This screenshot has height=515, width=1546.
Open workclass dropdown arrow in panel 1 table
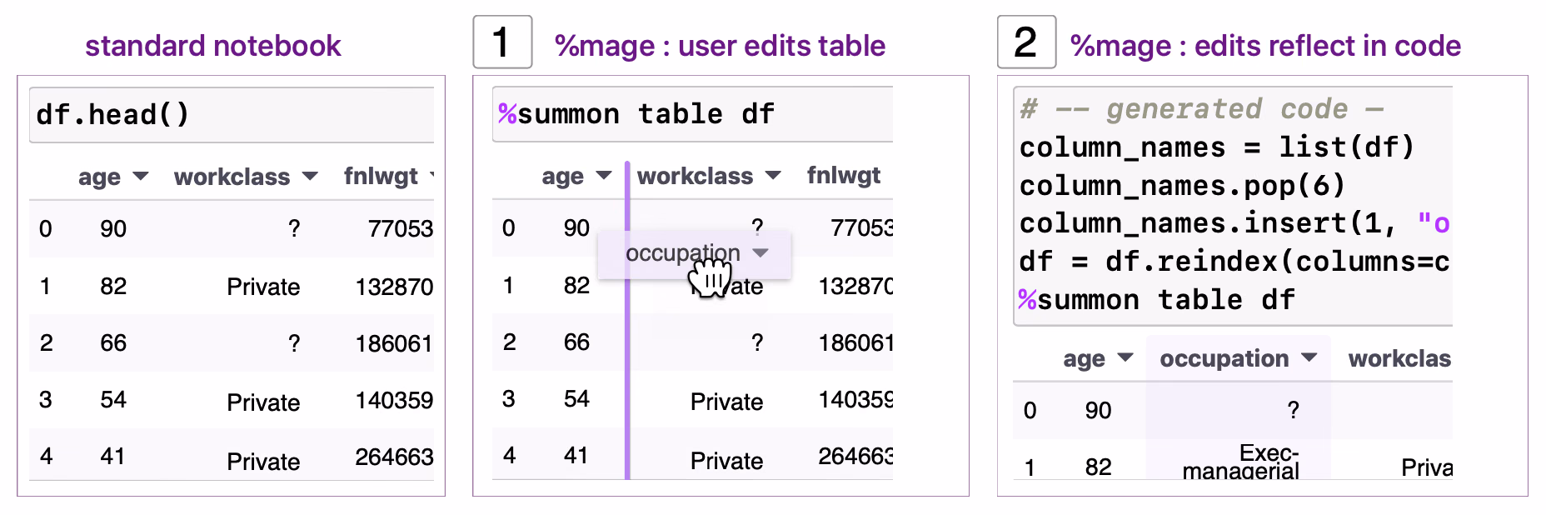(x=774, y=176)
